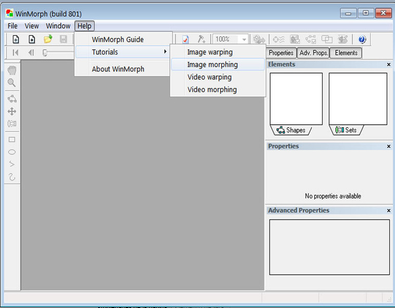Maximize the WinMorph window

(x=366, y=13)
